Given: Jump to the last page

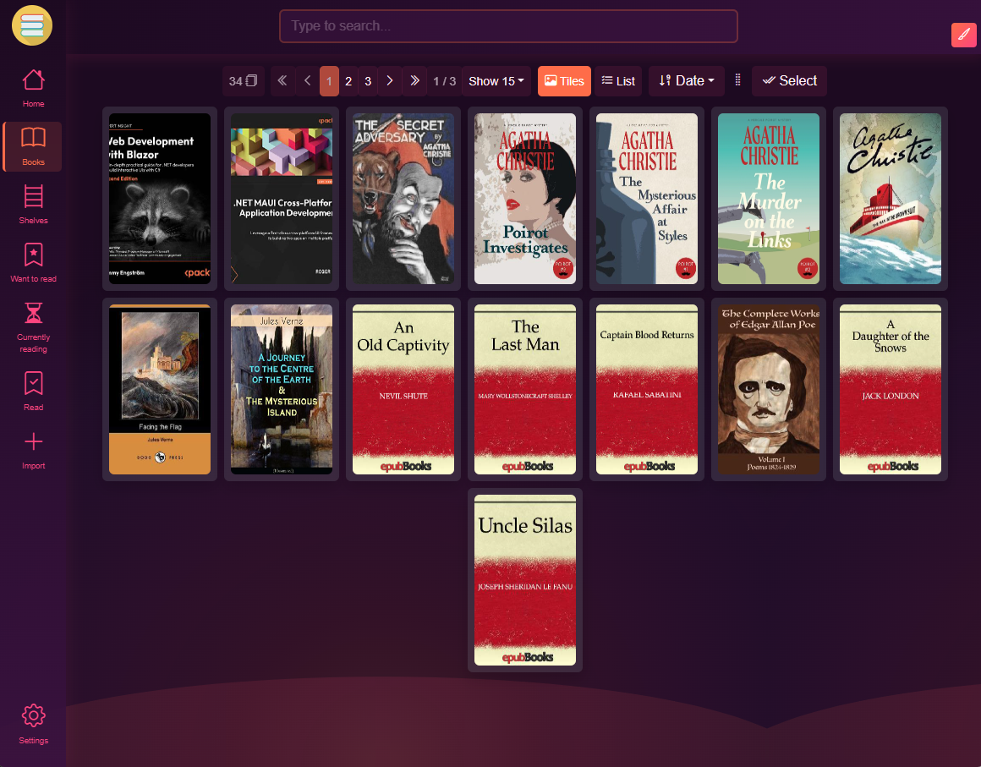Looking at the screenshot, I should [414, 81].
